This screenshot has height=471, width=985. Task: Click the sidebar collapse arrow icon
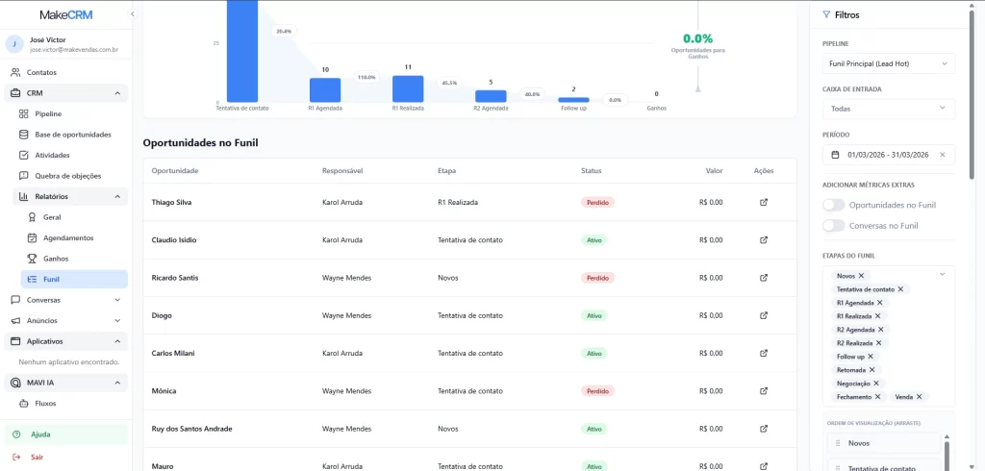pyautogui.click(x=132, y=14)
